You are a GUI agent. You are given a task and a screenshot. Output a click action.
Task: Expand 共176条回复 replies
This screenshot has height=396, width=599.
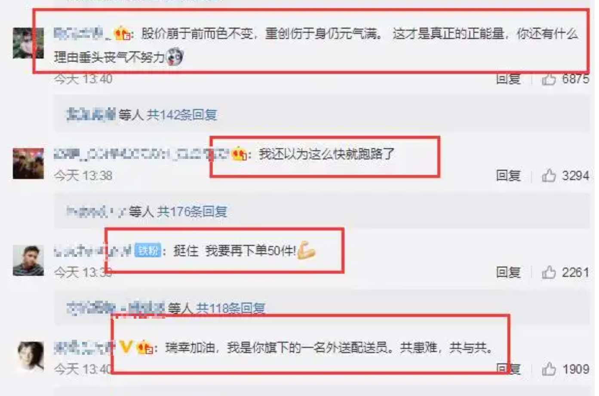[192, 211]
